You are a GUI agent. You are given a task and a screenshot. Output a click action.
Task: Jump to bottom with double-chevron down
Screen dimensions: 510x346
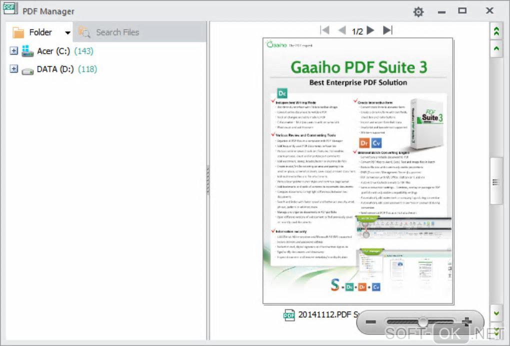[x=496, y=331]
